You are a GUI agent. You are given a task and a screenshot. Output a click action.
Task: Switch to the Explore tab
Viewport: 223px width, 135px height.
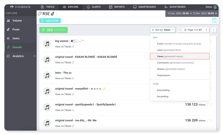point(71,7)
